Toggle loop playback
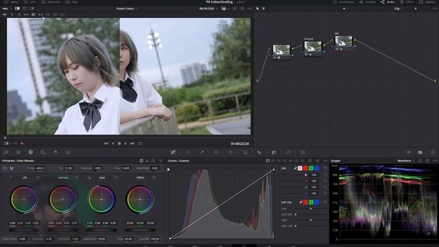The height and width of the screenshot is (247, 439). tap(140, 143)
